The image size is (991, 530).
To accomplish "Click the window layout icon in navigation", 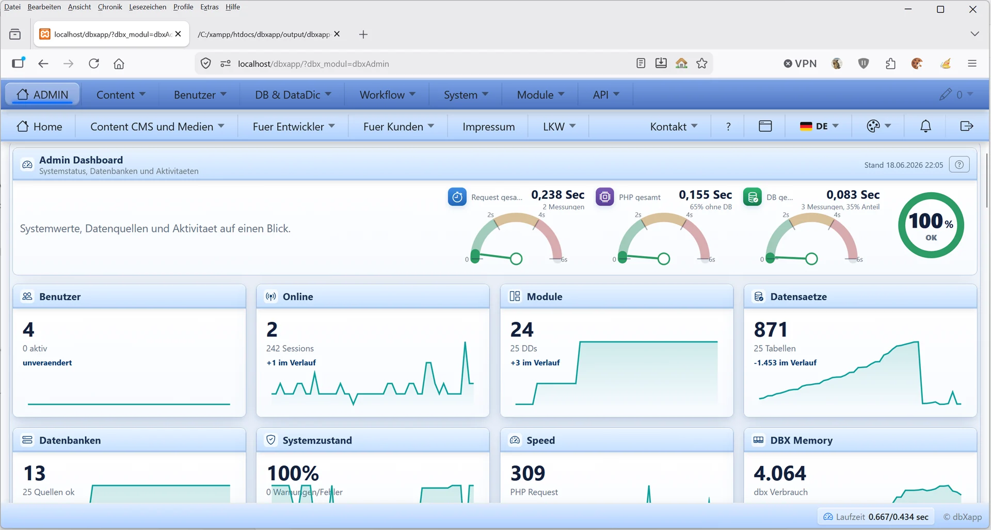I will 765,127.
